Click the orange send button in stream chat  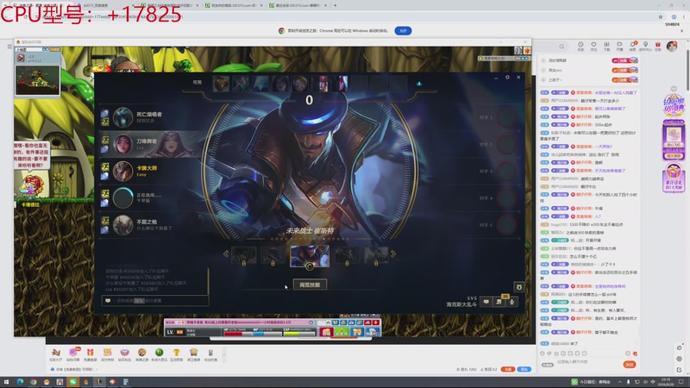point(630,365)
